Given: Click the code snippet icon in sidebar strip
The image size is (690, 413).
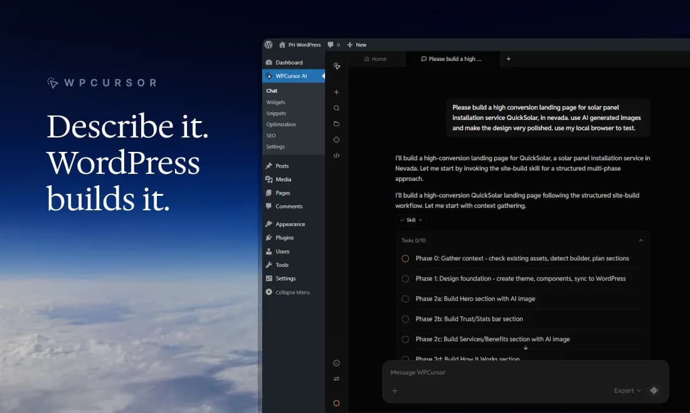Looking at the screenshot, I should click(337, 156).
